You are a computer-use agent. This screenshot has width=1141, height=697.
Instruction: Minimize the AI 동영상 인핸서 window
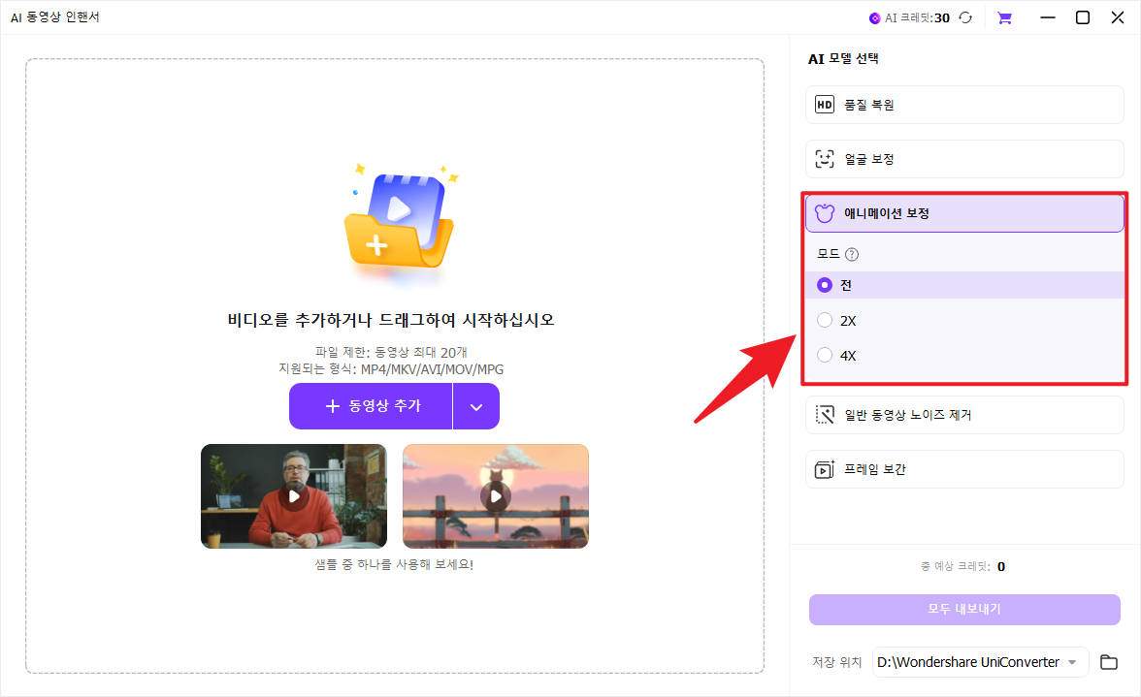pos(1047,17)
